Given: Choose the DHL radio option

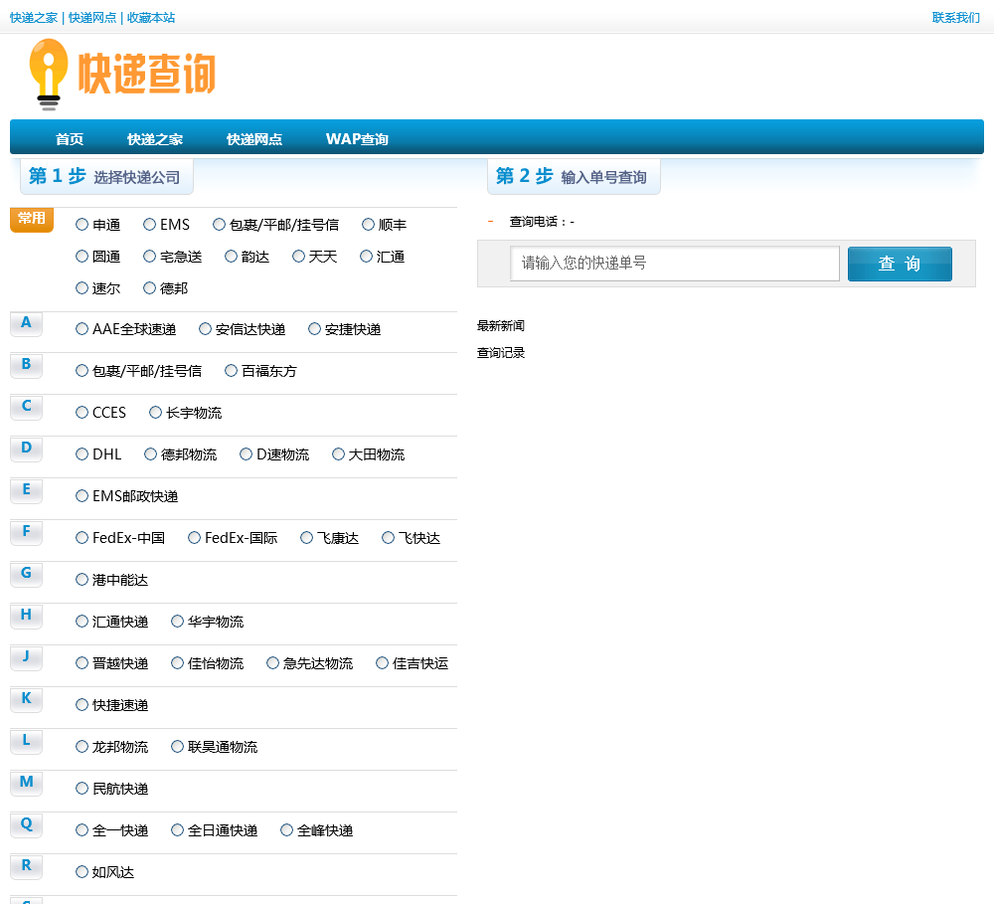Looking at the screenshot, I should [x=83, y=454].
